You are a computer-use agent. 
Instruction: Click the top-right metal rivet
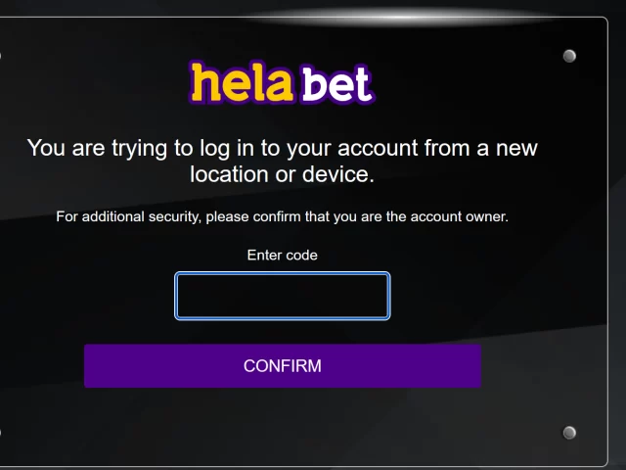point(569,56)
